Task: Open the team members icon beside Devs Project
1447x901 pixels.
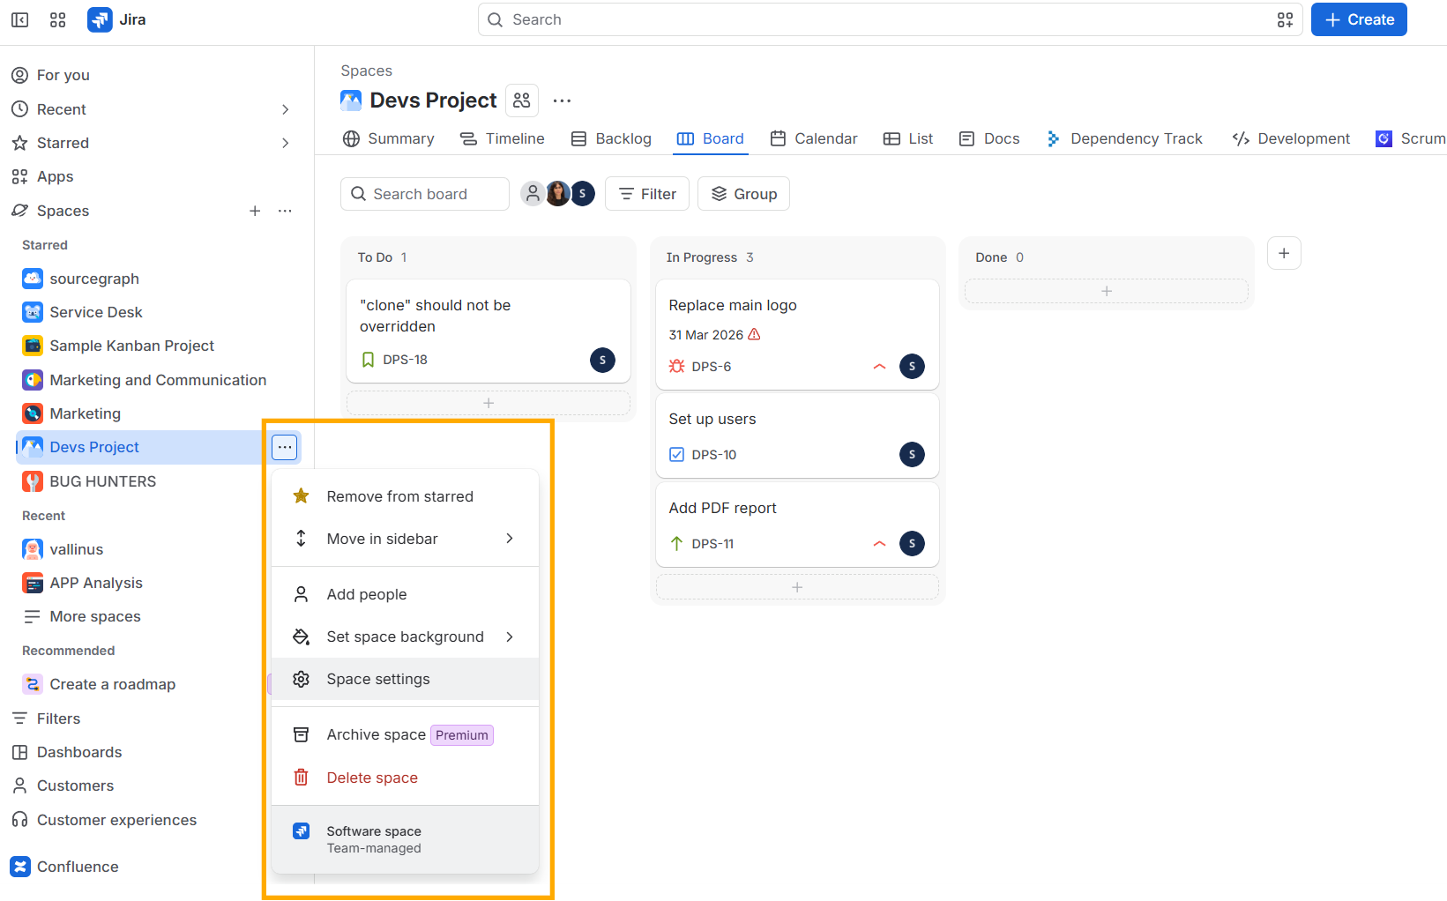Action: click(x=522, y=101)
